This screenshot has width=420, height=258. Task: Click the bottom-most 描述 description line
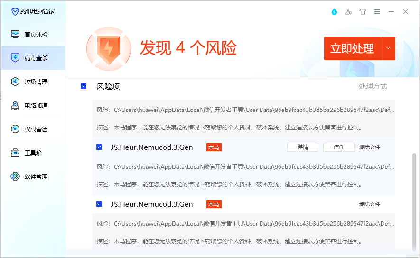click(x=229, y=241)
